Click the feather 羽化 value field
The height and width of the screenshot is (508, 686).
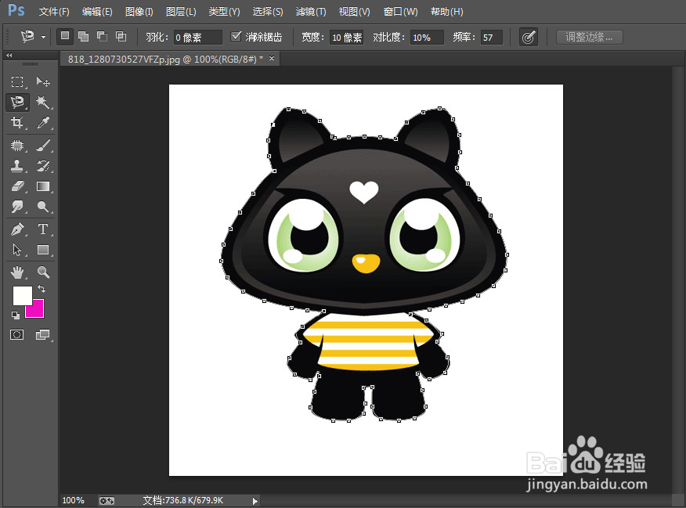click(x=197, y=38)
